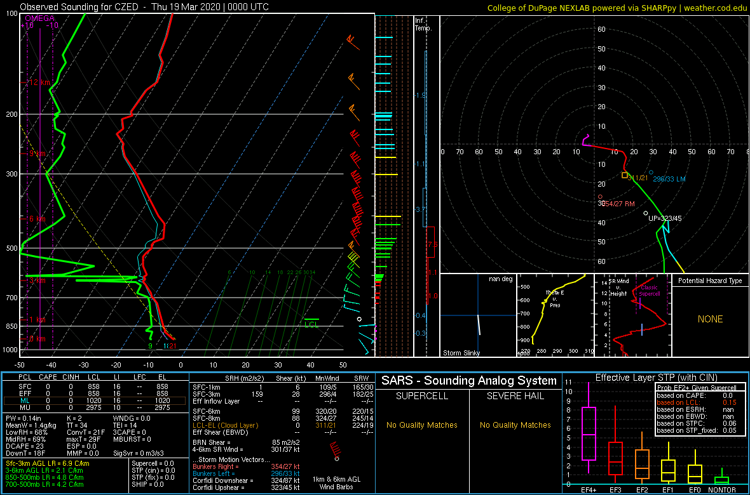Click the Corfidi Downshear = 324/87 kt line
The width and height of the screenshot is (750, 495).
coord(247,480)
